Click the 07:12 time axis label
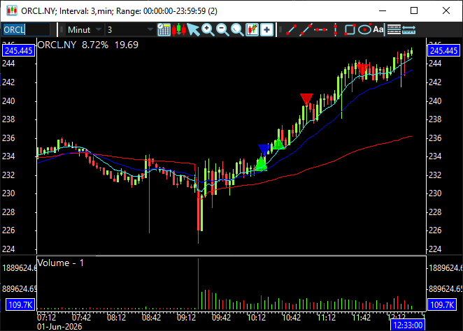Viewport: 463px width, 331px height. [46, 318]
